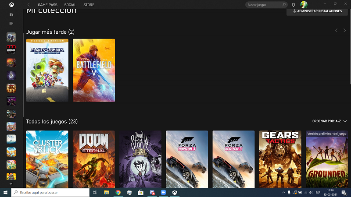Expand the sidebar with the arrow icon

(11, 184)
